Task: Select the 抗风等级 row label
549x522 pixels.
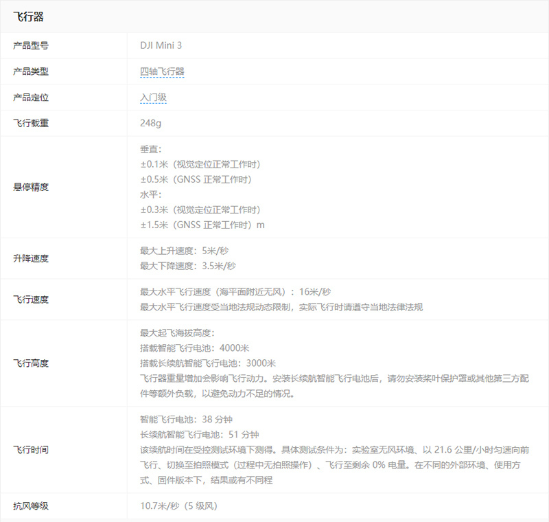Action: (x=31, y=506)
